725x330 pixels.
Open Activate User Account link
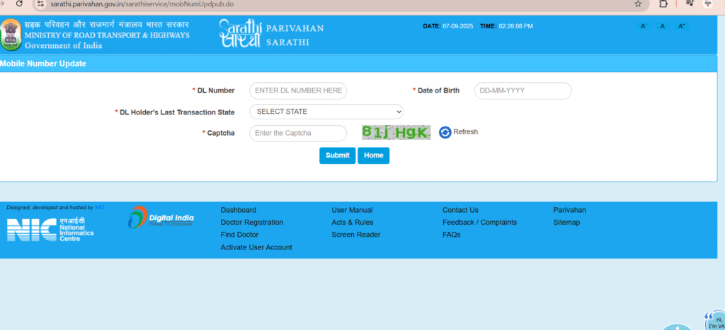coord(256,247)
